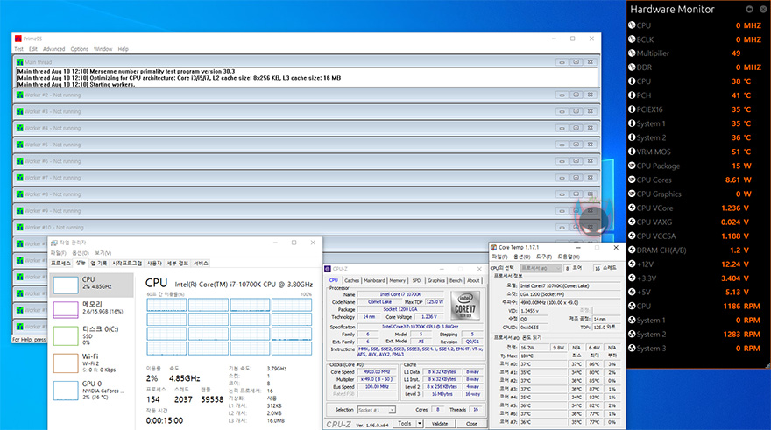Switch to the Memory tab in CPU-Z
The height and width of the screenshot is (430, 771).
click(x=397, y=280)
